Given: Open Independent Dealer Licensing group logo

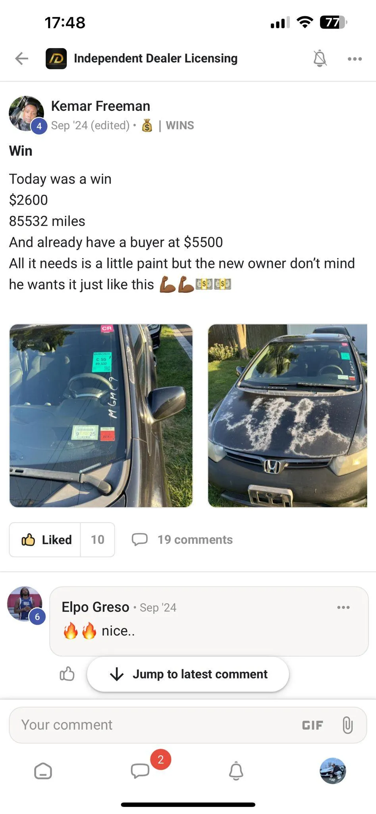Looking at the screenshot, I should coord(56,58).
